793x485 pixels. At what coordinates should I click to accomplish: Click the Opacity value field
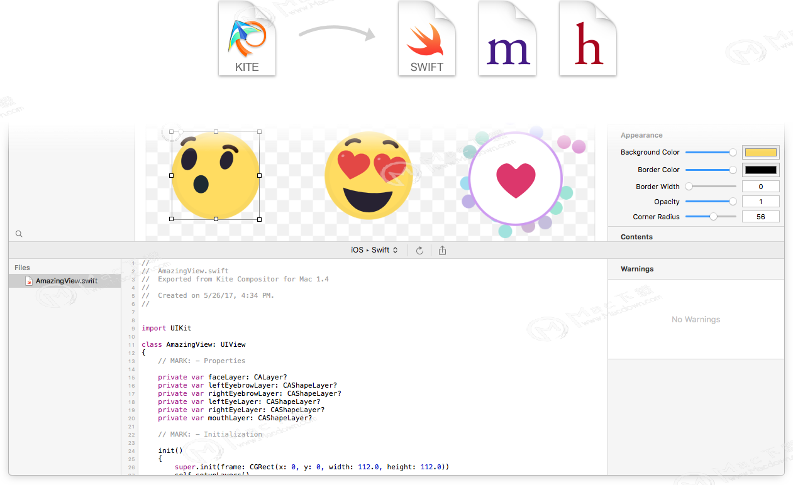click(x=761, y=202)
